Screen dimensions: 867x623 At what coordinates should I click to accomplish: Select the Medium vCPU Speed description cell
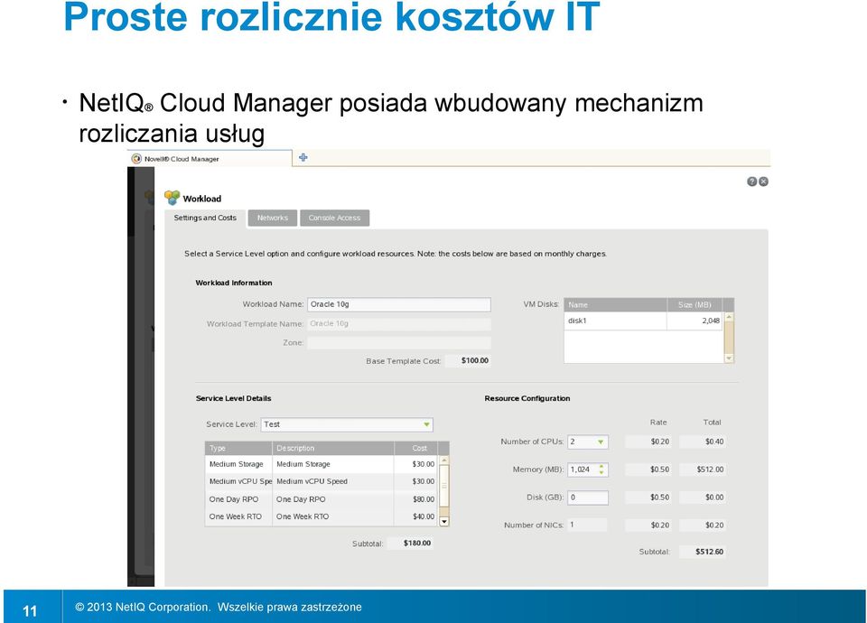[x=333, y=481]
